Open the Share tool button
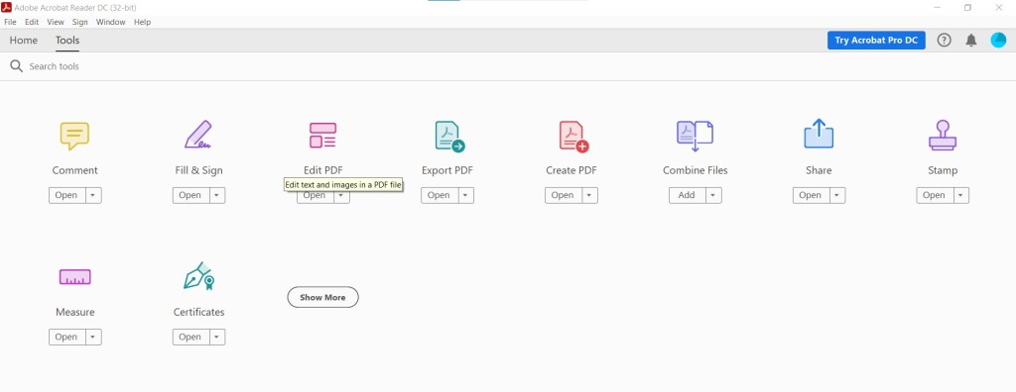The image size is (1016, 392). point(812,195)
